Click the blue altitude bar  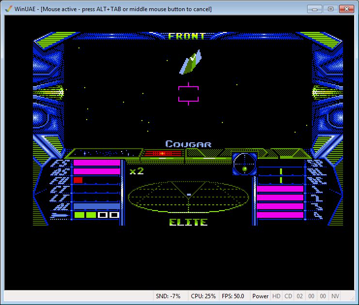point(97,206)
